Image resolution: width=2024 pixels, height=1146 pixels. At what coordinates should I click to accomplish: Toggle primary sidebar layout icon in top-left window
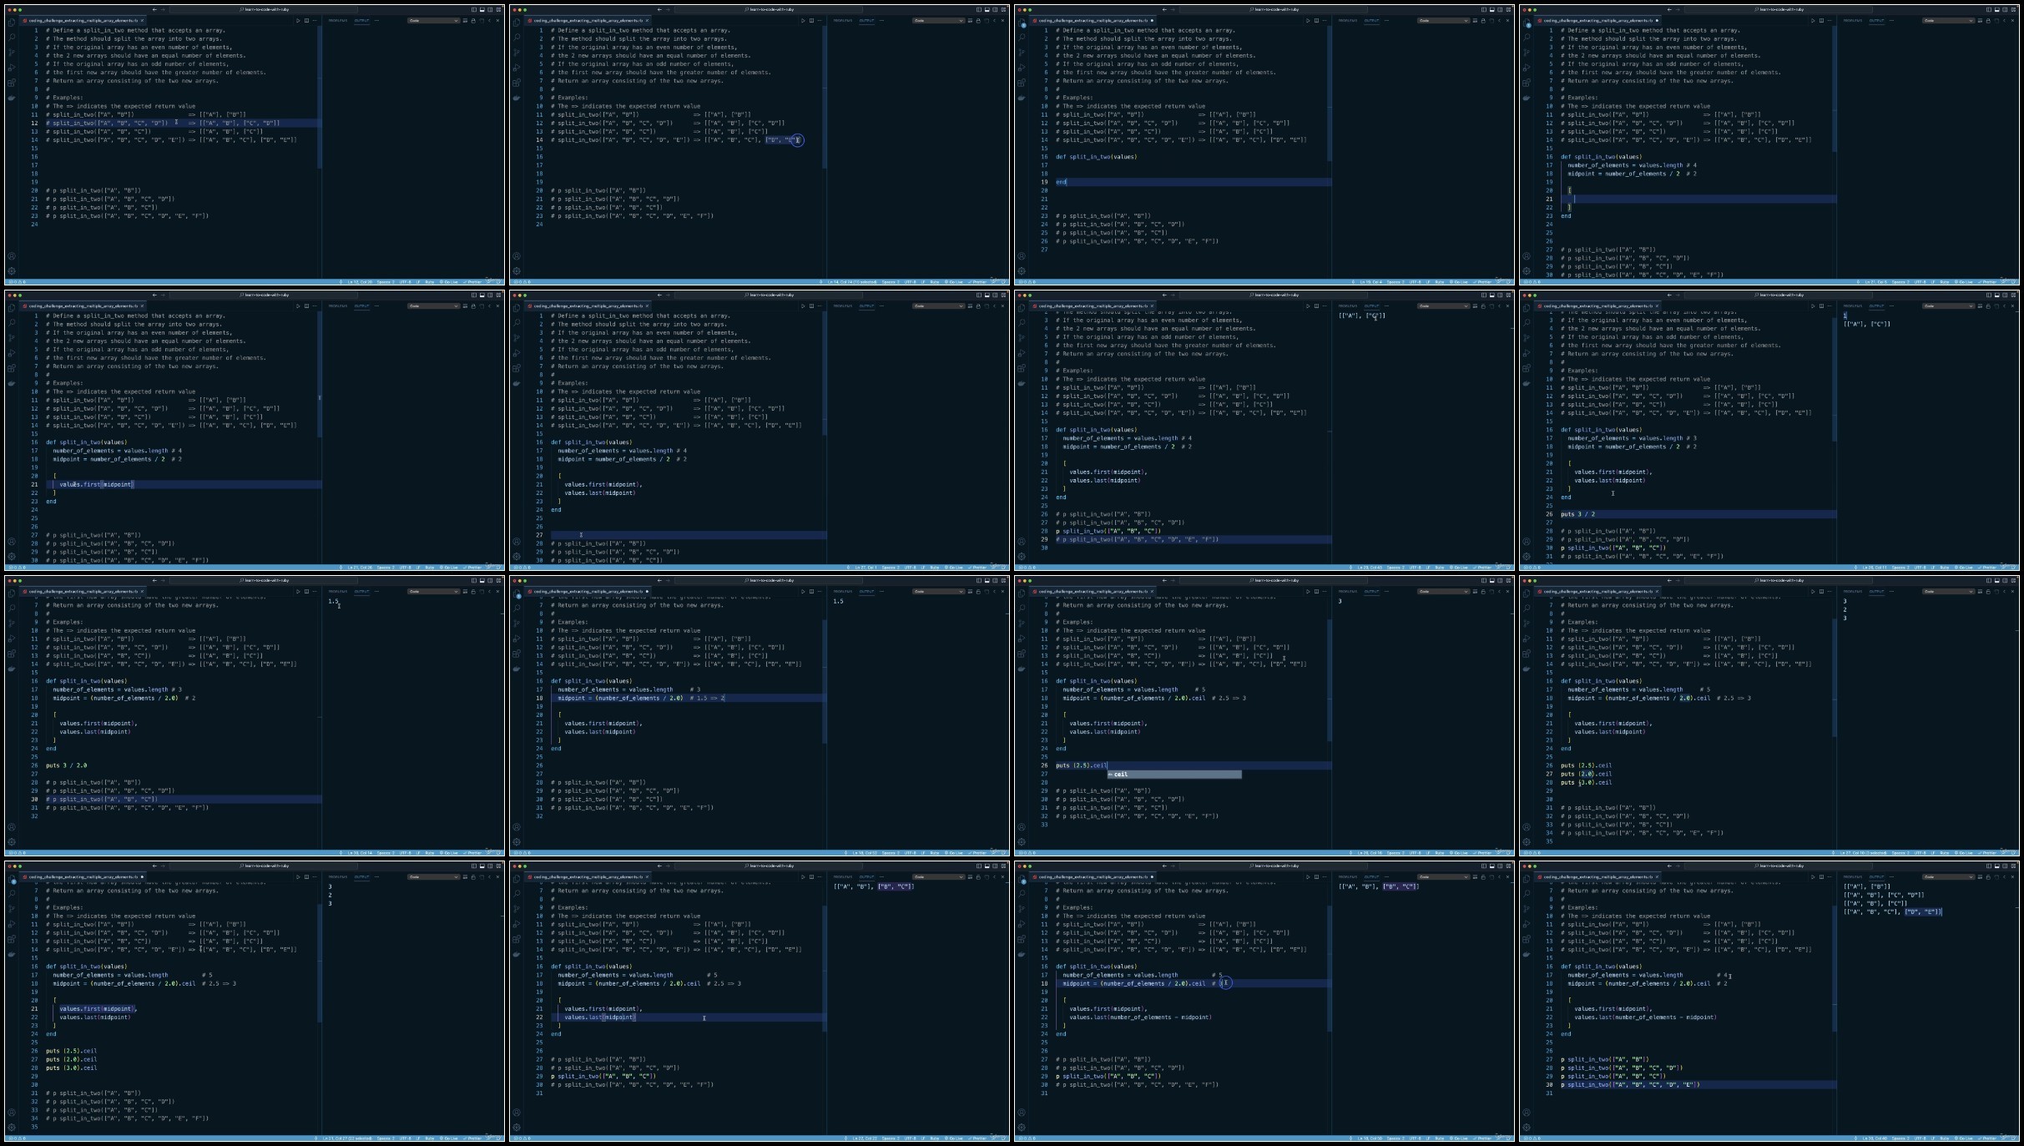tap(473, 10)
